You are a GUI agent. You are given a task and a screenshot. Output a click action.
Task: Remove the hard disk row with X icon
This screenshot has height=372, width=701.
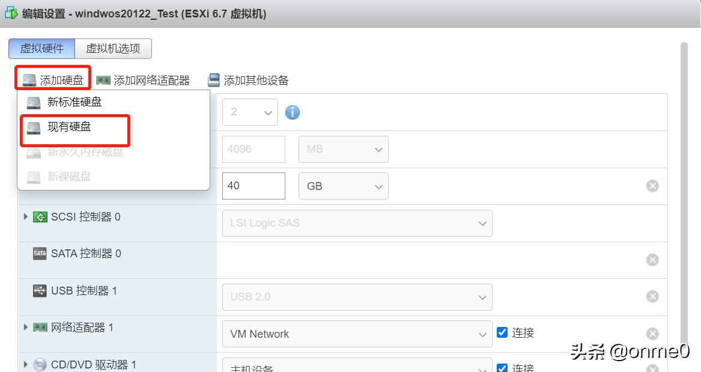pyautogui.click(x=652, y=186)
